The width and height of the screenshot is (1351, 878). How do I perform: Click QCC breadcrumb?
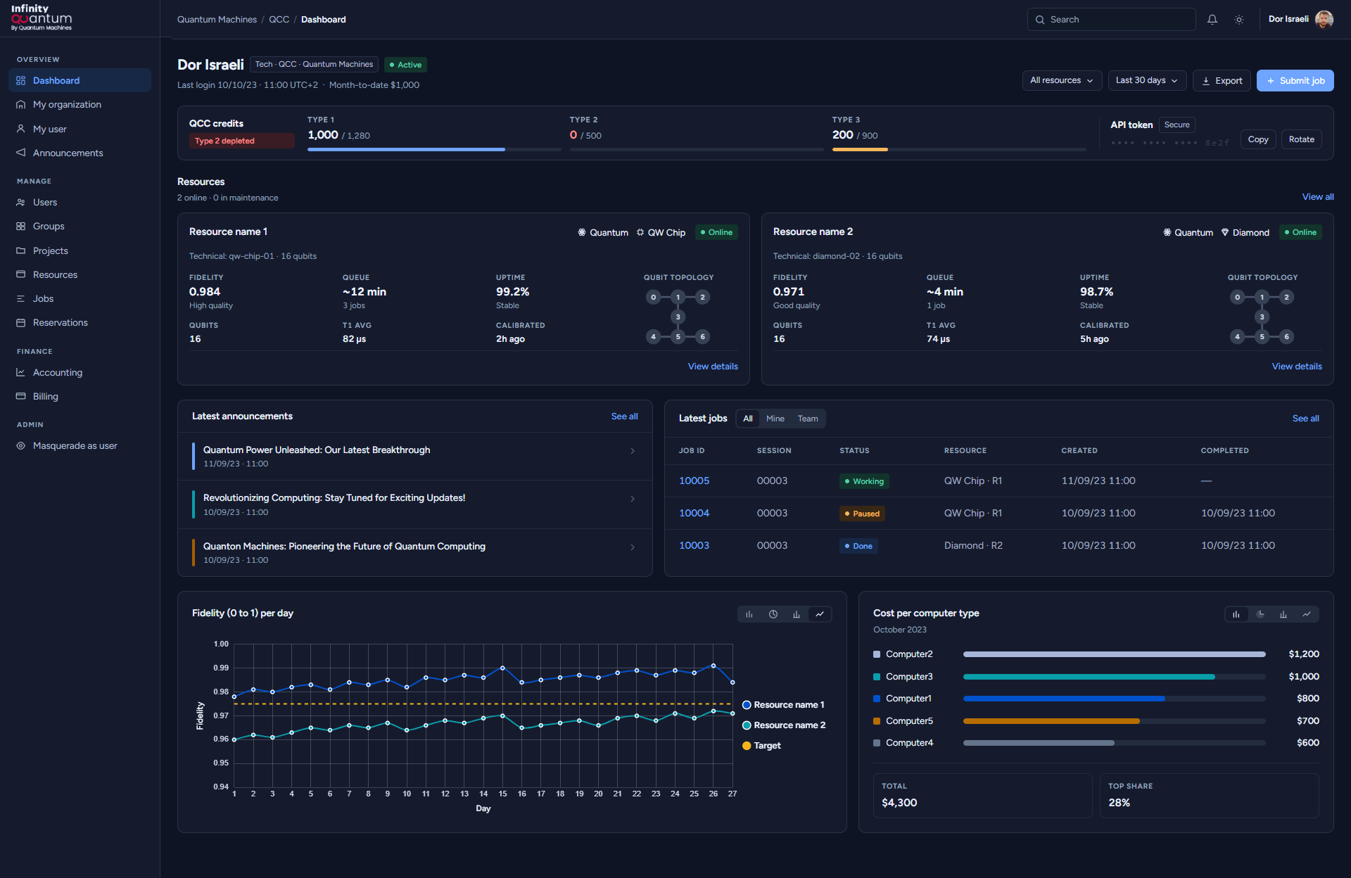[x=279, y=20]
